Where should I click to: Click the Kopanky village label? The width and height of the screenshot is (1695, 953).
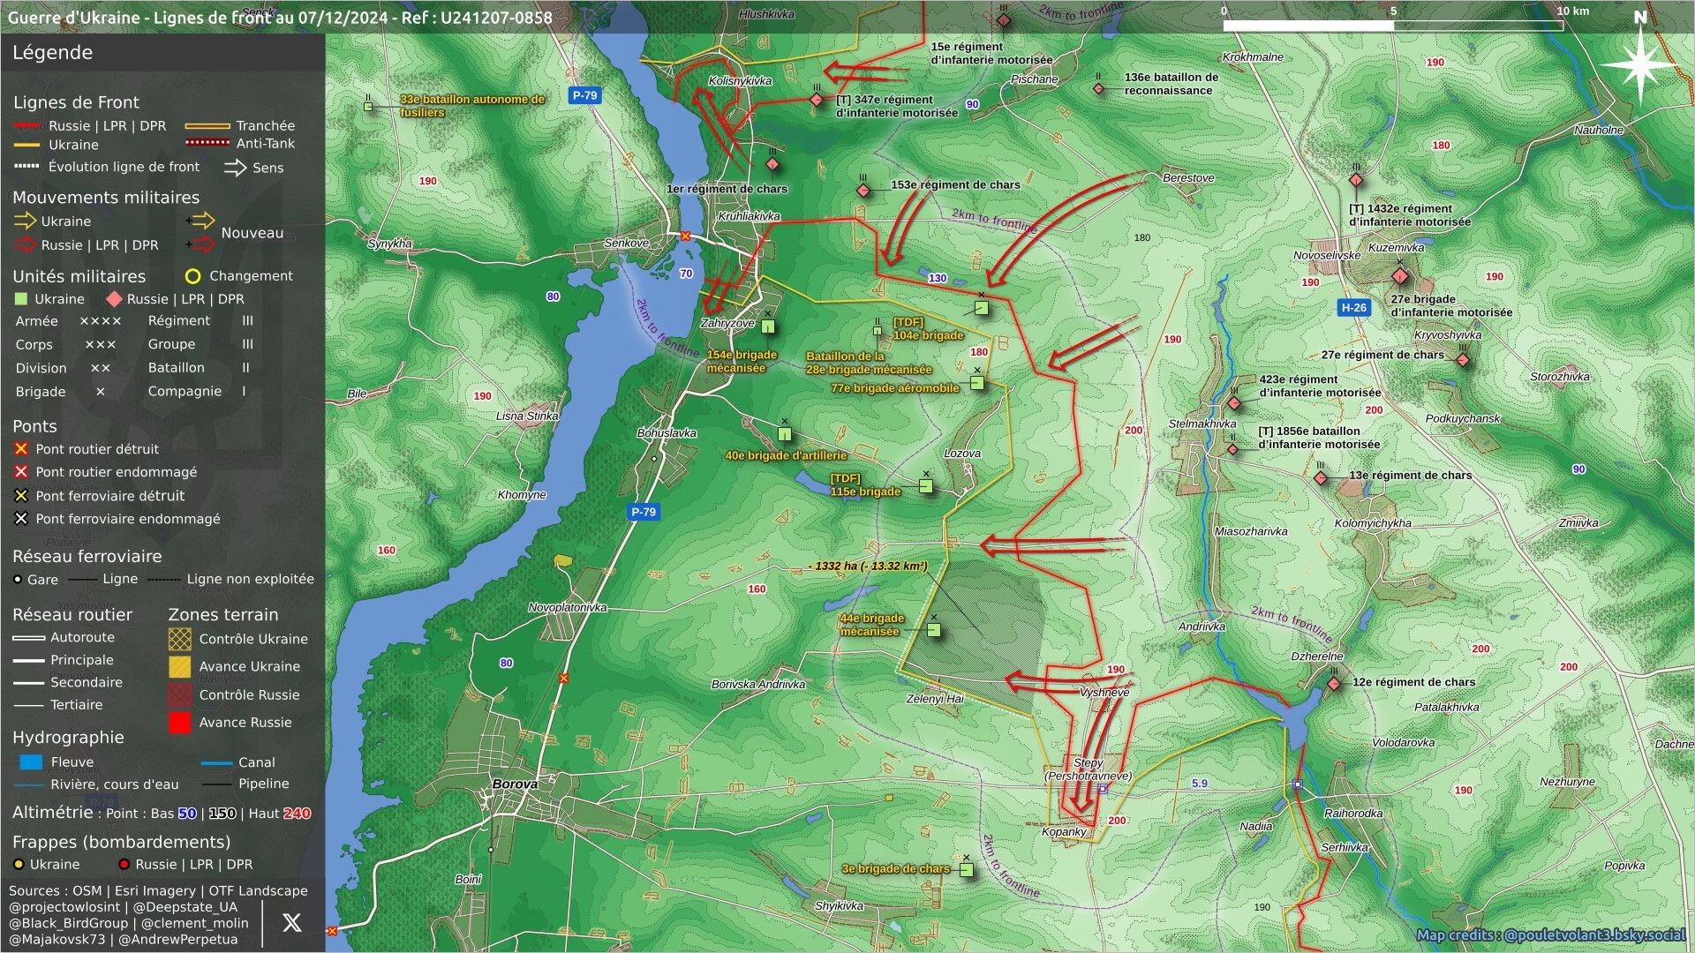(x=1064, y=832)
